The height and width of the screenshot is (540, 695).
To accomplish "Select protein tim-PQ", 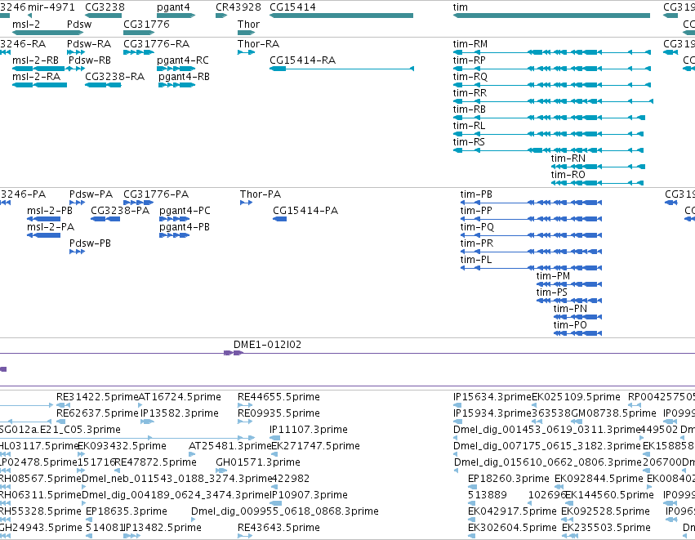I will click(531, 235).
